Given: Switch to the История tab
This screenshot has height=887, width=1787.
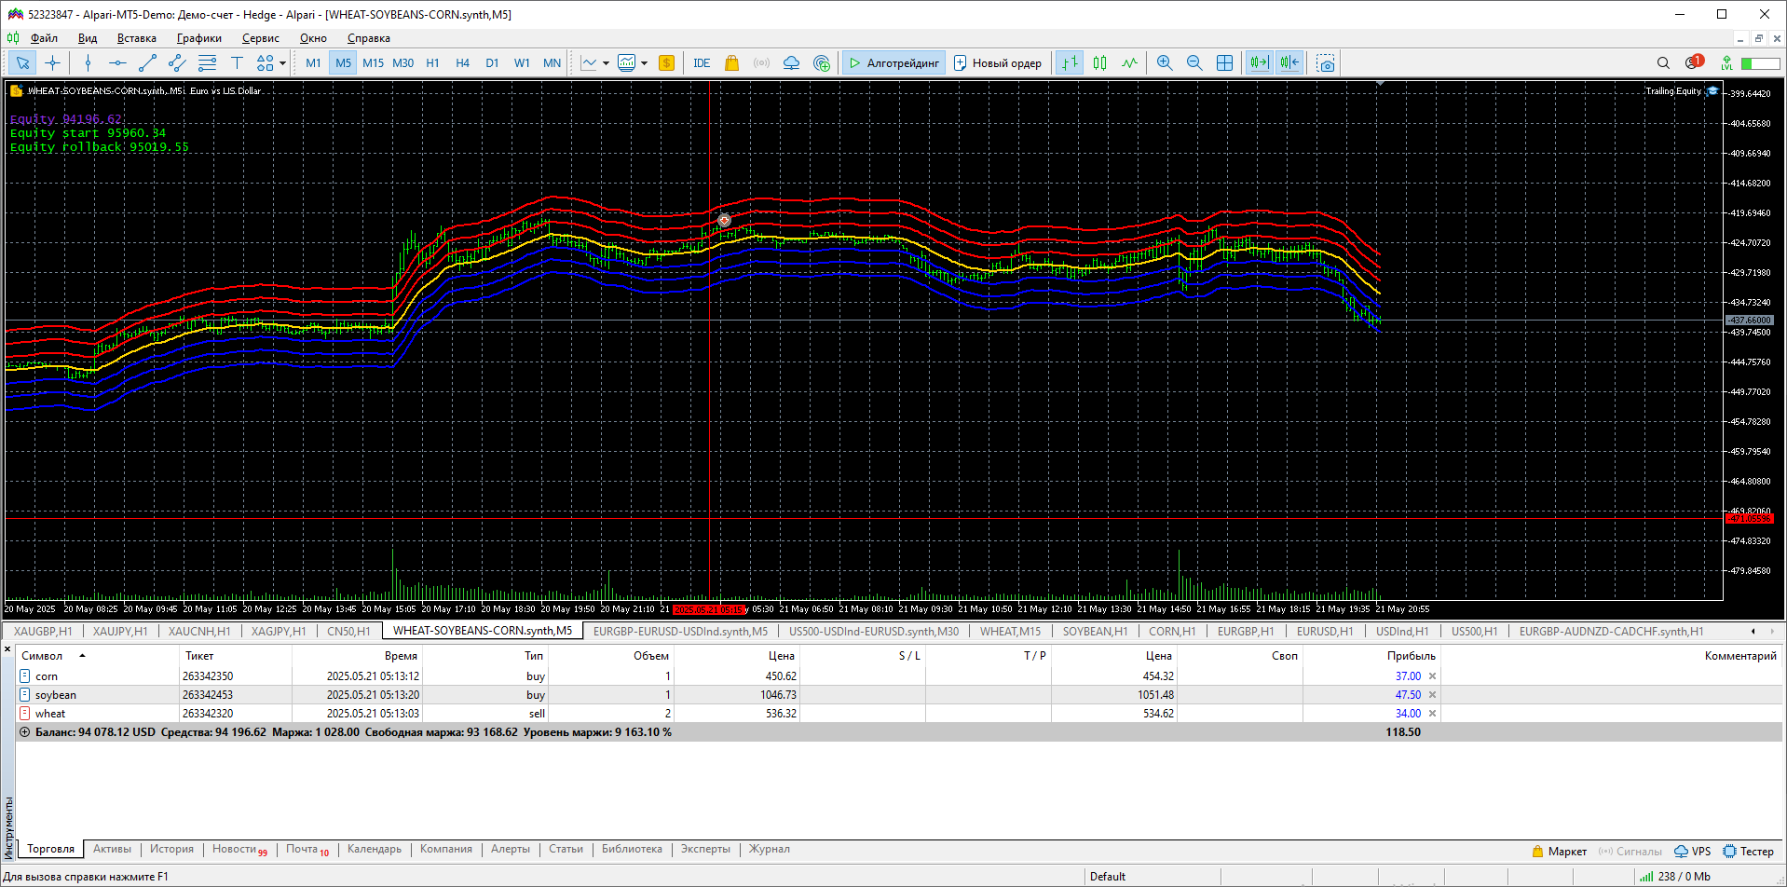Looking at the screenshot, I should [171, 849].
